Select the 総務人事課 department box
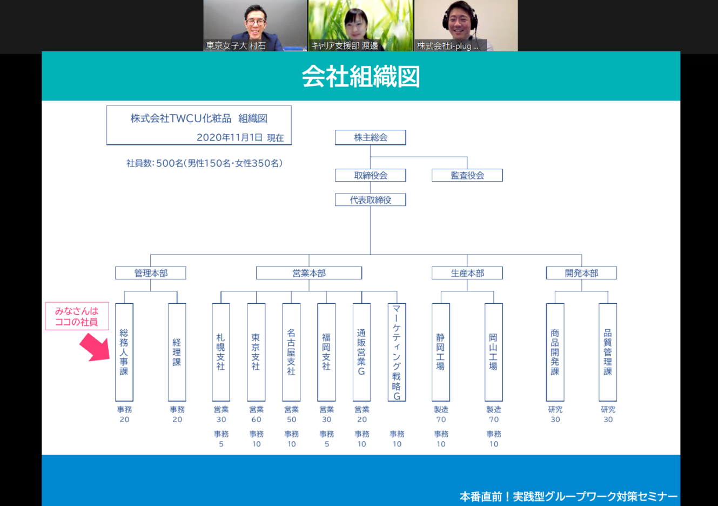Viewport: 718px width, 506px height. [x=124, y=351]
